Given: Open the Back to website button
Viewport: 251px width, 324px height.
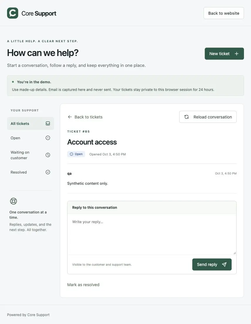Looking at the screenshot, I should [x=224, y=13].
